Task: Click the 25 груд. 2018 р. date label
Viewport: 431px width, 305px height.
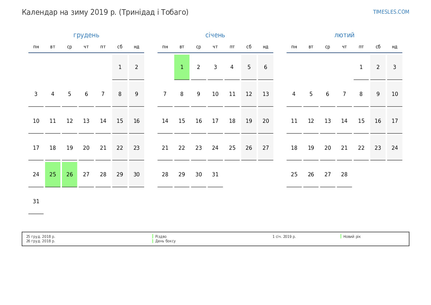Action: tap(41, 236)
